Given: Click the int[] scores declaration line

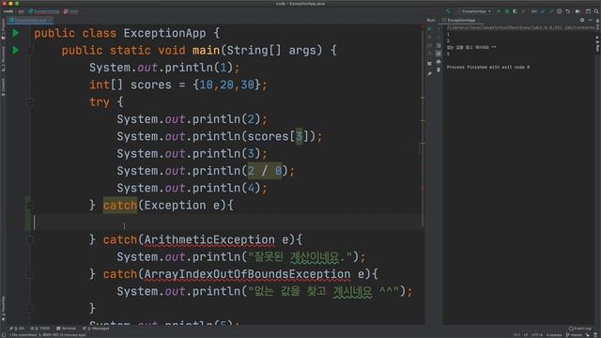Looking at the screenshot, I should tap(178, 84).
